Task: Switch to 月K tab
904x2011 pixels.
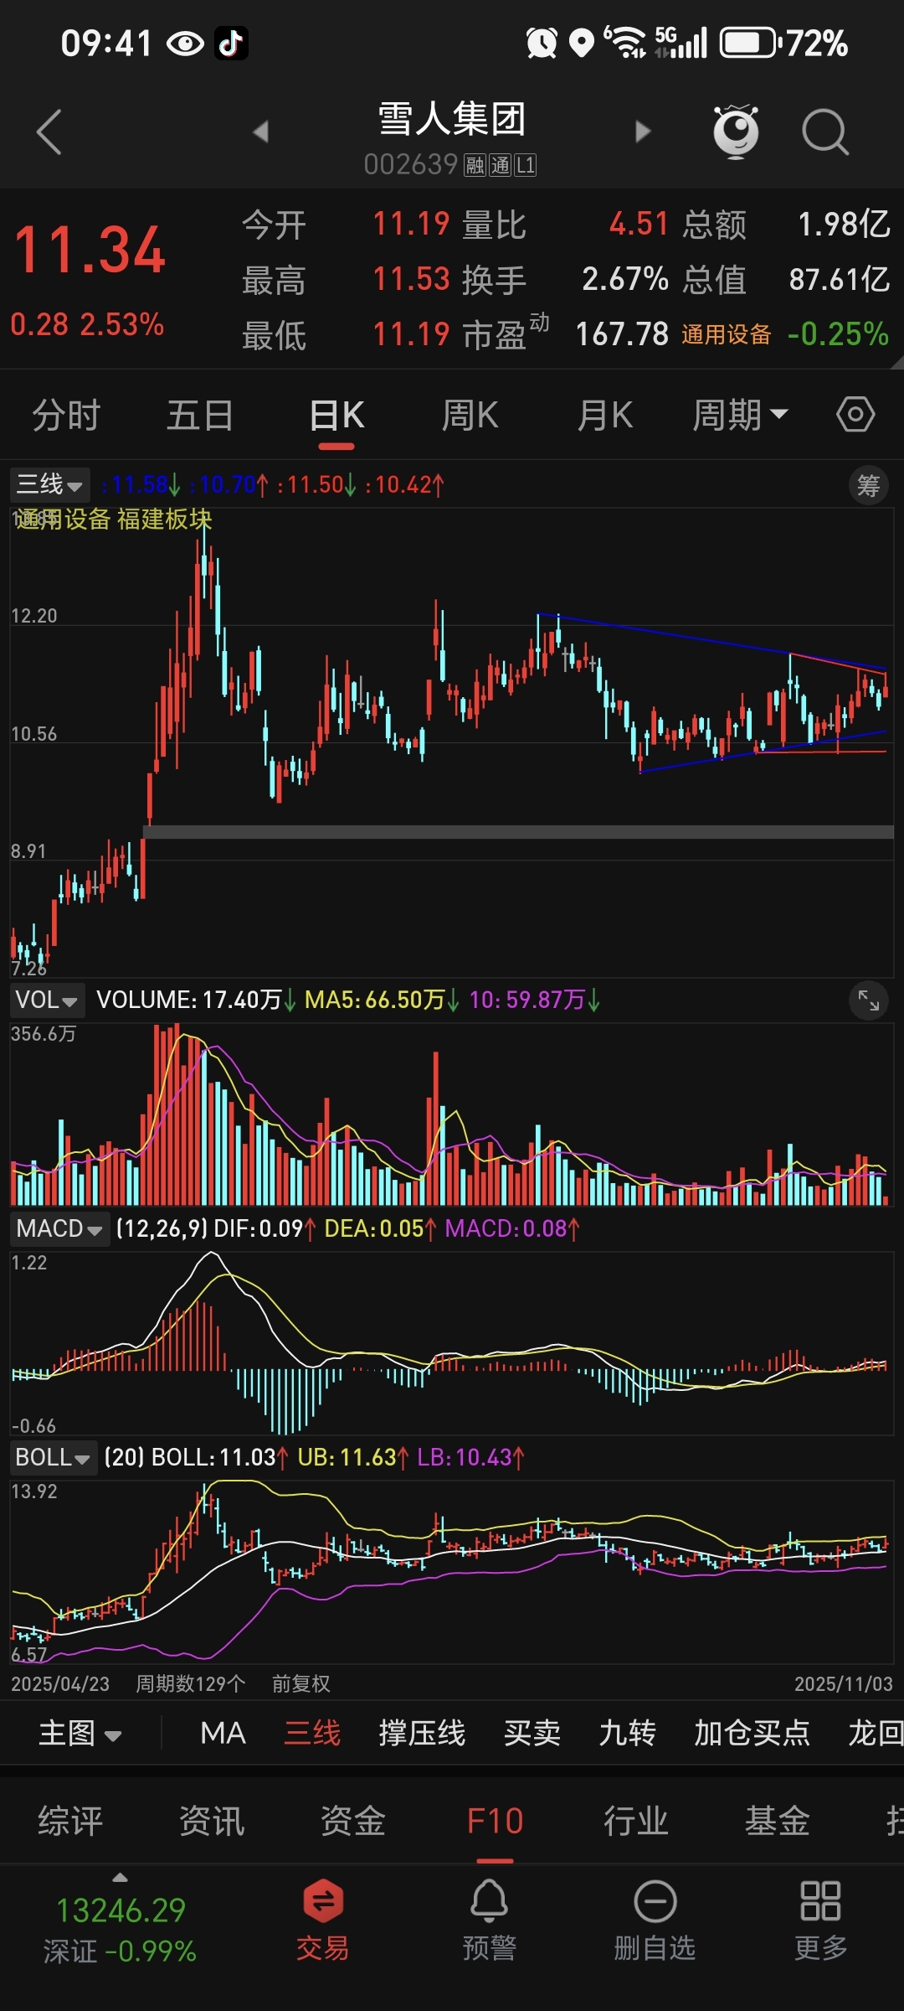Action: pyautogui.click(x=604, y=415)
